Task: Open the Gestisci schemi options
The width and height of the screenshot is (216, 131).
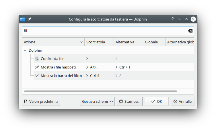Action: 97,101
